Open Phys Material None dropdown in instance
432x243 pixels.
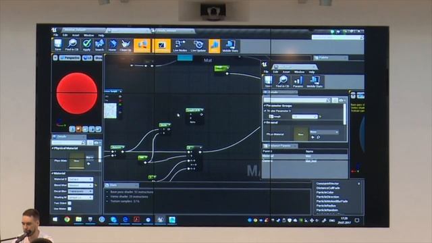324,132
